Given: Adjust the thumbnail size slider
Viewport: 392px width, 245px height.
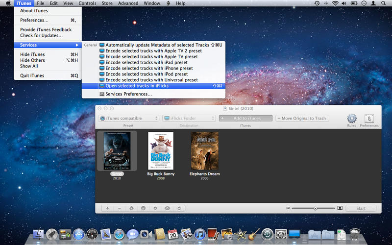Looking at the screenshot, I should click(315, 208).
